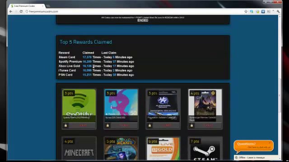The image size is (289, 162).
Task: Click the Last Claim column header
Action: (109, 53)
